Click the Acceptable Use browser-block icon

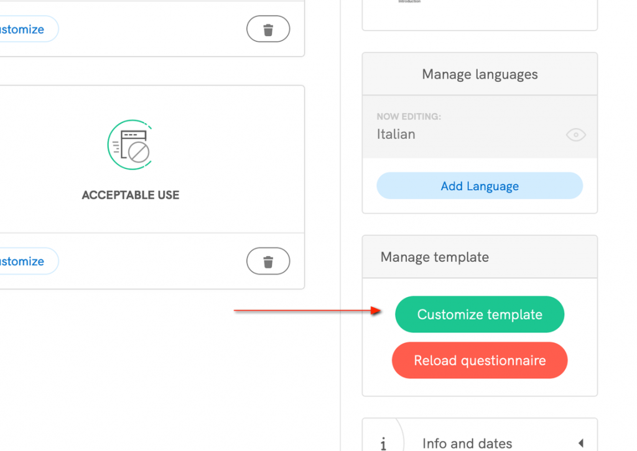click(x=130, y=145)
